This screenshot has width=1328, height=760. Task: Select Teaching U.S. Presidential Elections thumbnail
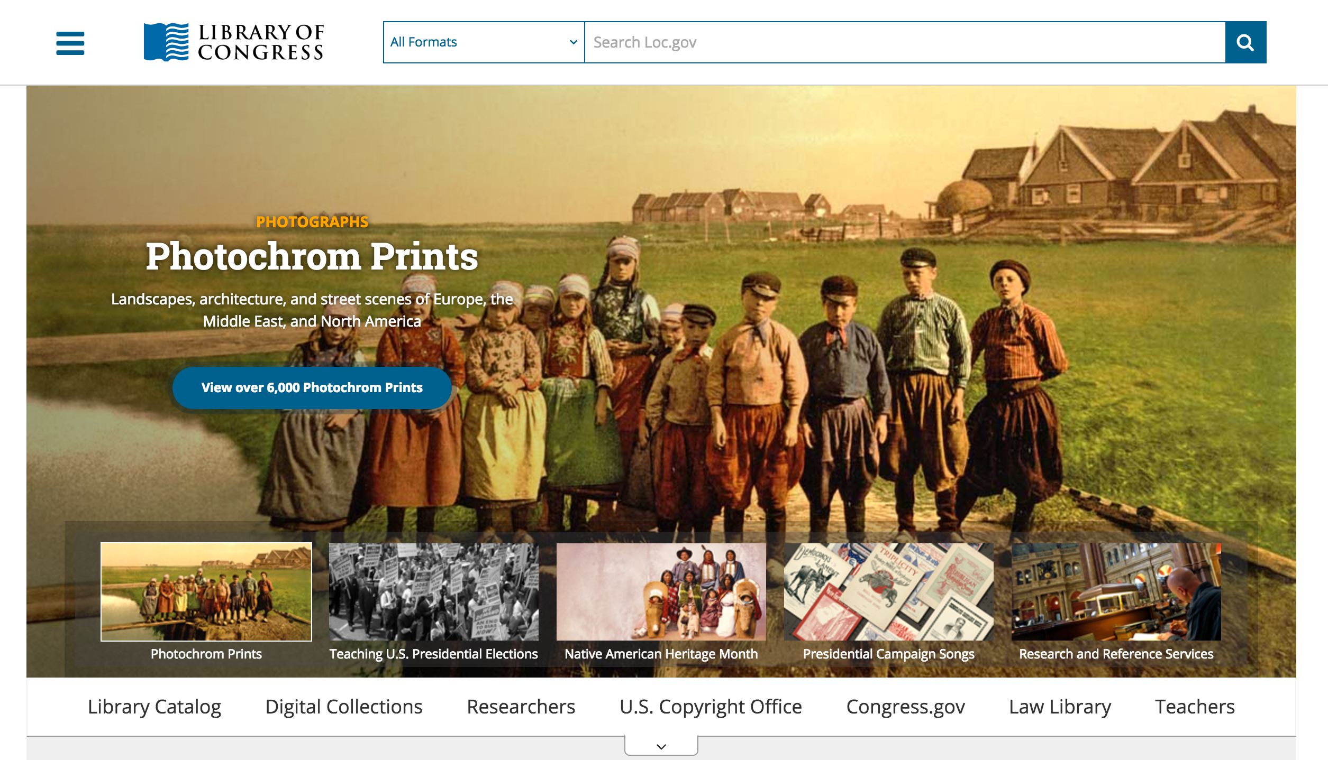tap(433, 591)
